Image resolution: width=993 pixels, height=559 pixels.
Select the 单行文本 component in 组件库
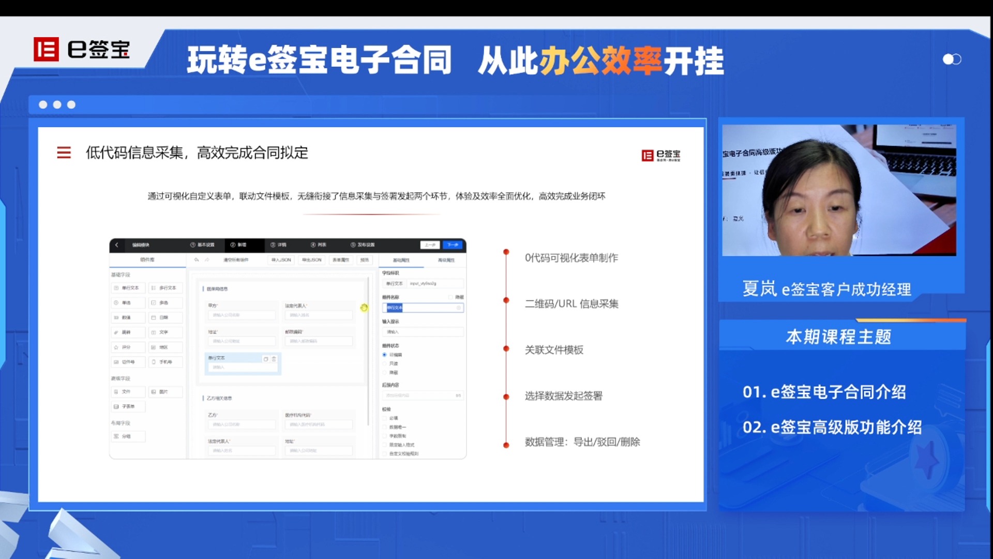[127, 288]
